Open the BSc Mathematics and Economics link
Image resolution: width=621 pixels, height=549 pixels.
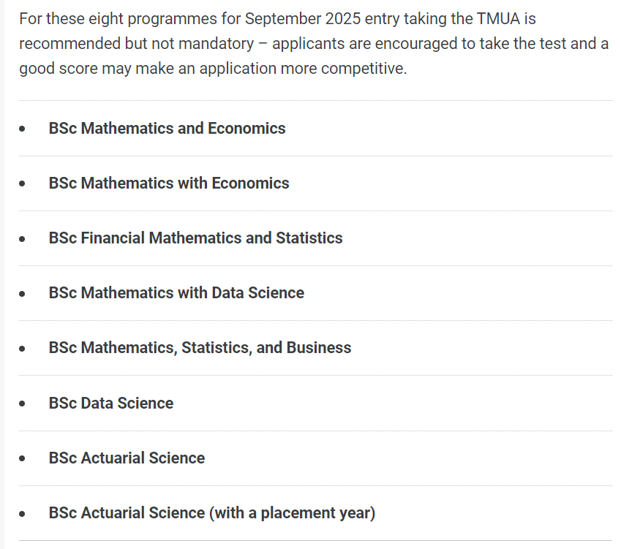tap(167, 129)
